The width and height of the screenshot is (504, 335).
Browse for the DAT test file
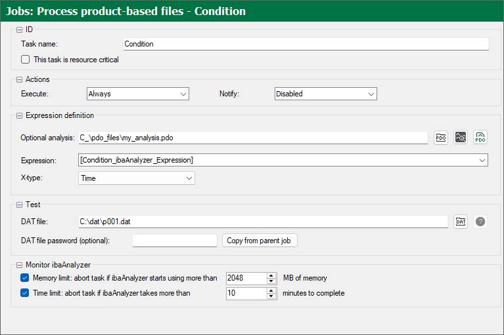[461, 222]
